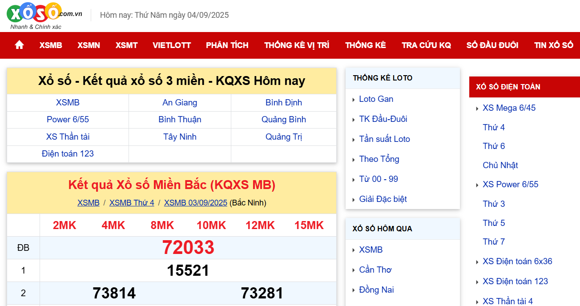Select the THỐNG KÊ menu item

click(365, 45)
